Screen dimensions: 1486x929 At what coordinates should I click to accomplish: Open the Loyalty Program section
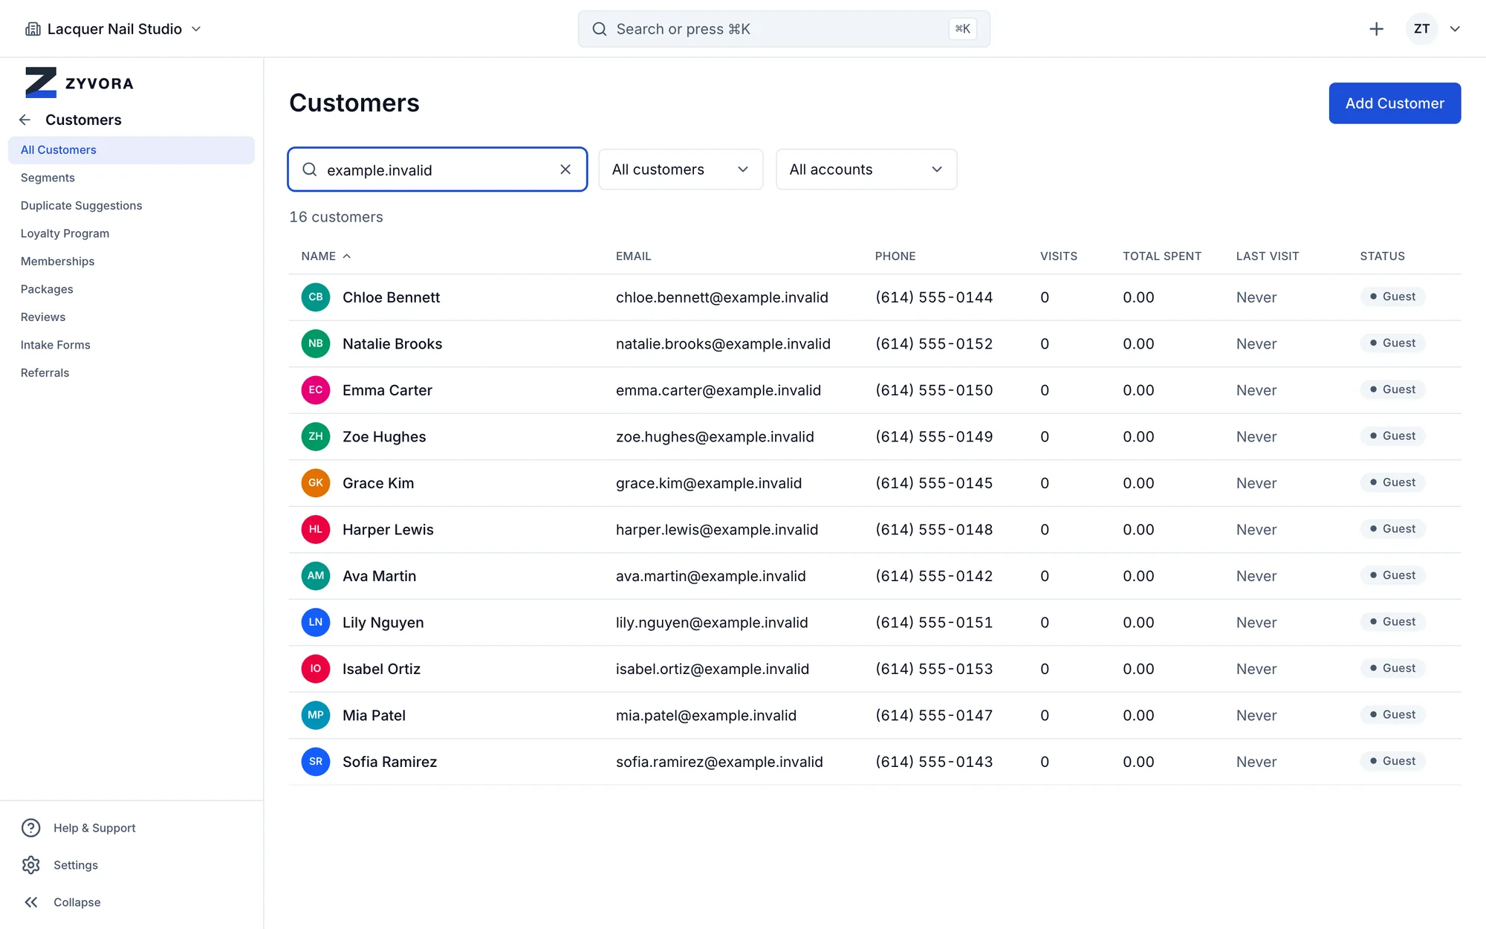[65, 233]
